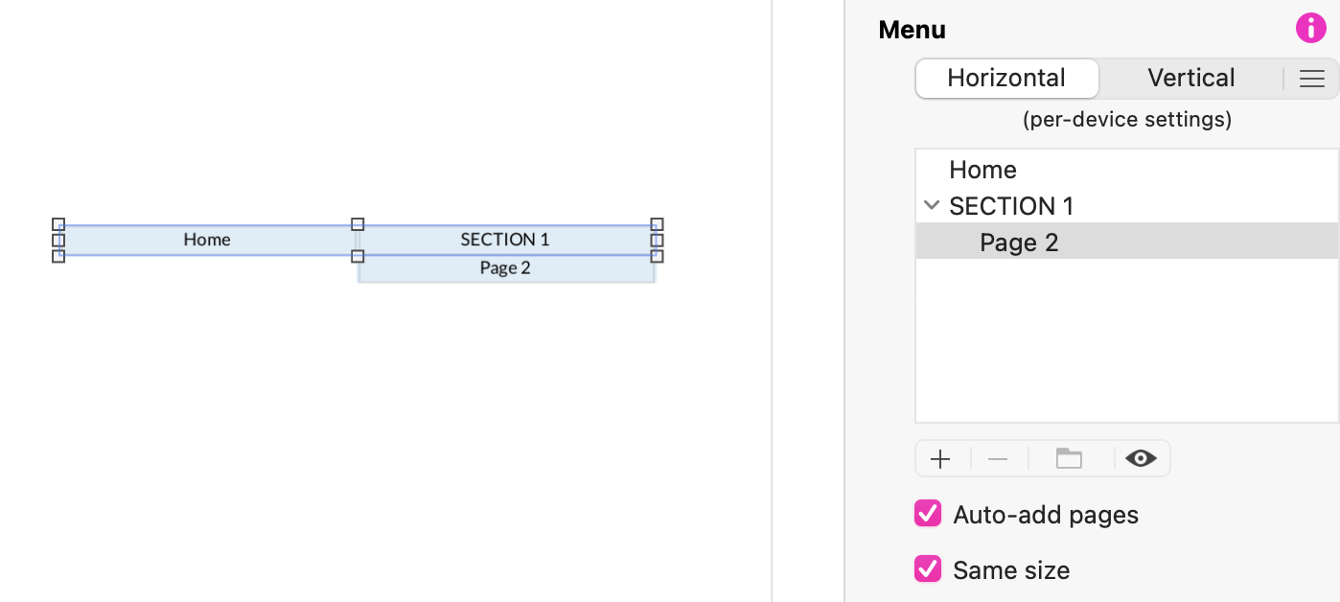Screen dimensions: 1340x602
Task: Click the folder icon to add section
Action: (1069, 459)
